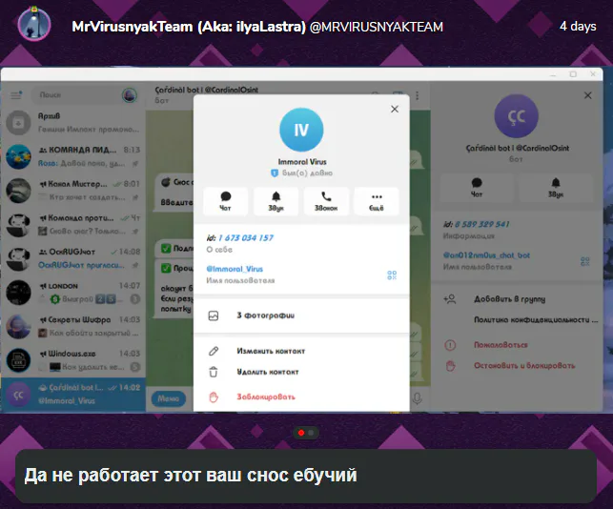613x509 pixels.
Task: Choose Заблокировать in red
Action: click(x=266, y=397)
